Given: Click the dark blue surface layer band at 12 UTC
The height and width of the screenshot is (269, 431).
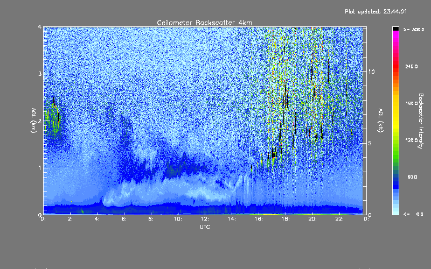Looking at the screenshot, I should coord(205,209).
